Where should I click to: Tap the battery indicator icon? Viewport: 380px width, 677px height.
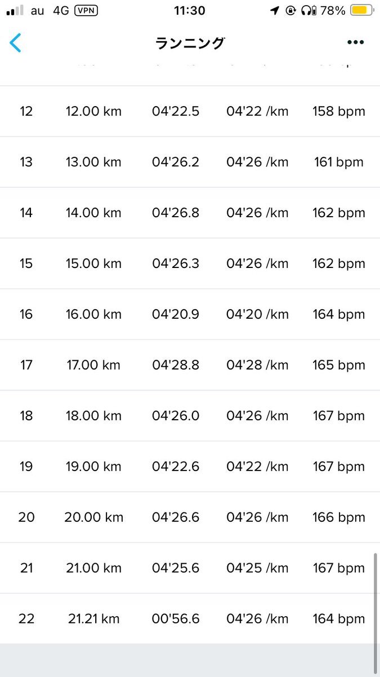pyautogui.click(x=361, y=11)
